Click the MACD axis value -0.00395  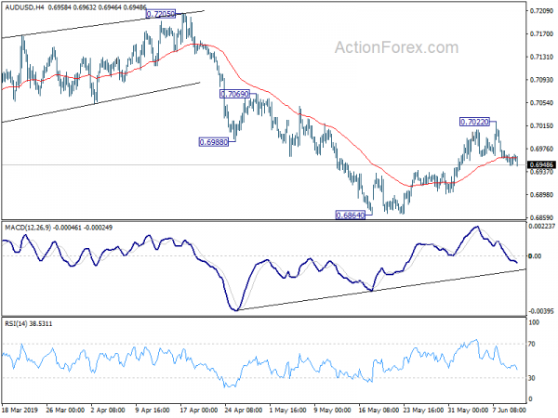pyautogui.click(x=541, y=311)
